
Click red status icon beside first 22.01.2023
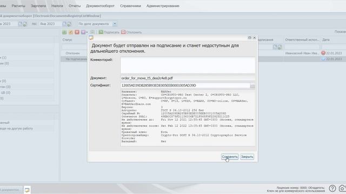[x=323, y=53]
